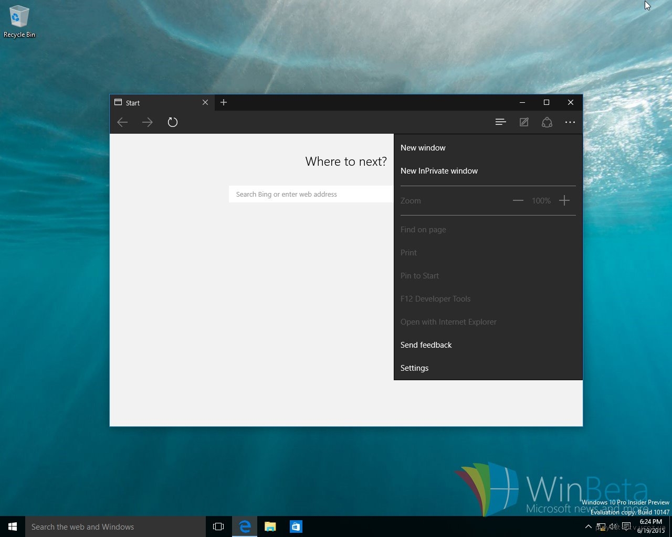Make a web note with pen icon

[x=524, y=122]
